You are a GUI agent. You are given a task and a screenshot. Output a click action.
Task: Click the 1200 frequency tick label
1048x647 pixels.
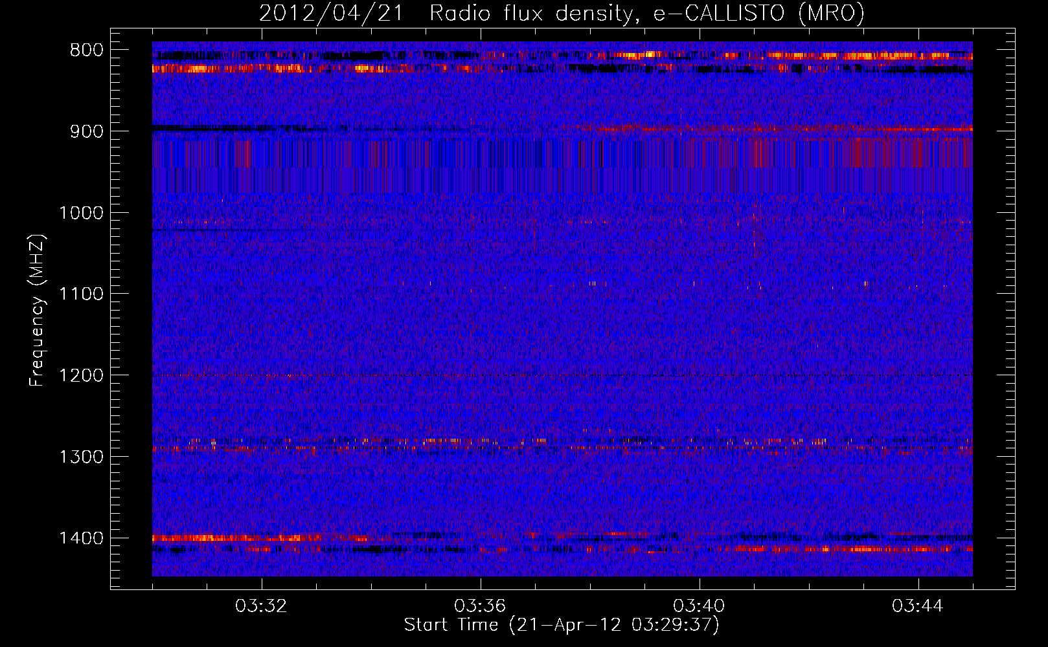(x=81, y=376)
